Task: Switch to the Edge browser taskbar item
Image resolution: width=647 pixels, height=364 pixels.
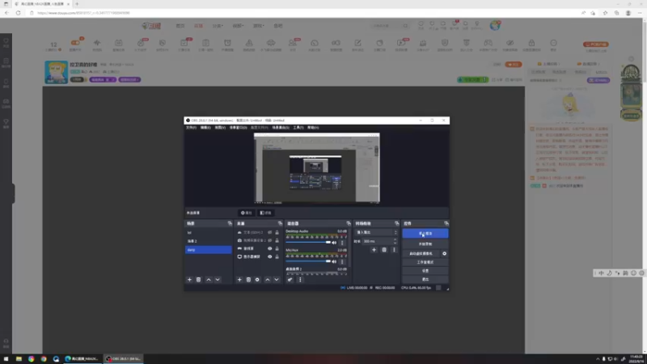Action: (82, 358)
